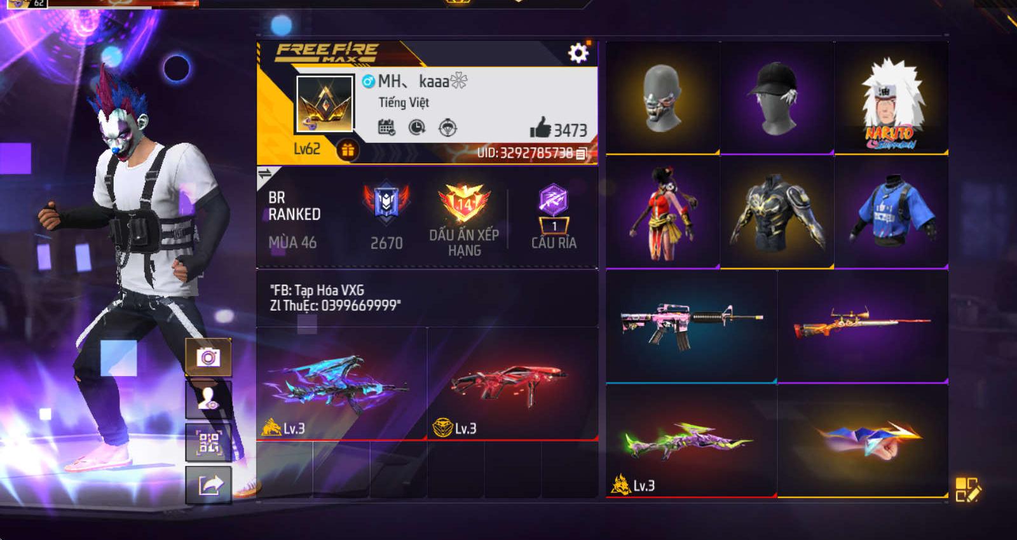Select the Naruto Jiraiya hair item
Screen dimensions: 1017x540
coord(891,98)
